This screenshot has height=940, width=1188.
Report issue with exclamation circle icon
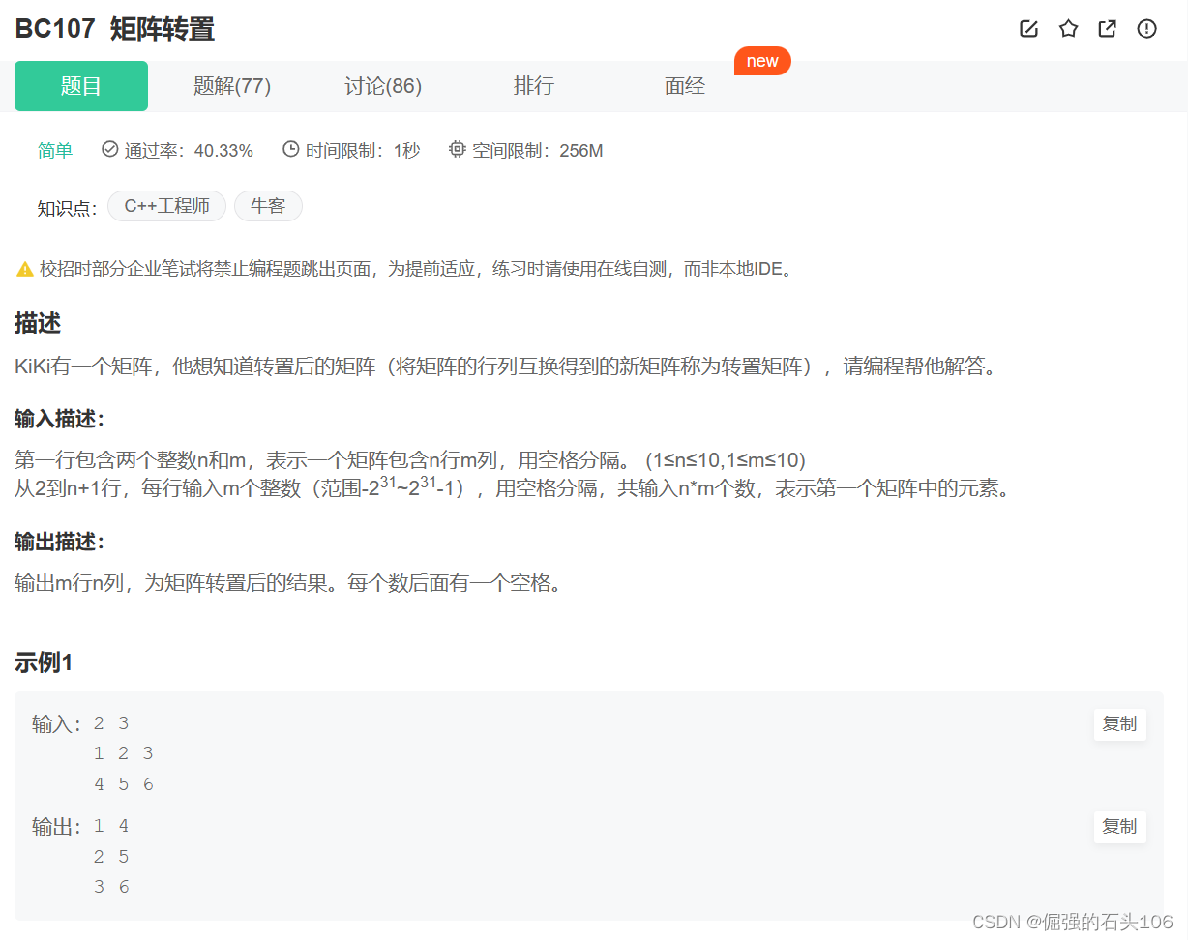tap(1146, 29)
